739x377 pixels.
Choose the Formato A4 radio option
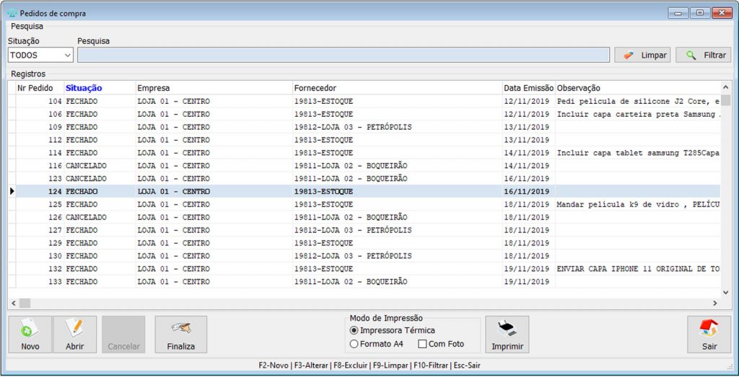[x=354, y=344]
